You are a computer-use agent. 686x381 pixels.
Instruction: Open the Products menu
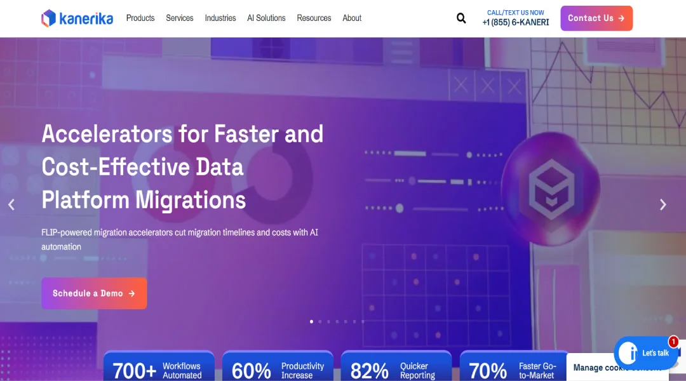[140, 18]
